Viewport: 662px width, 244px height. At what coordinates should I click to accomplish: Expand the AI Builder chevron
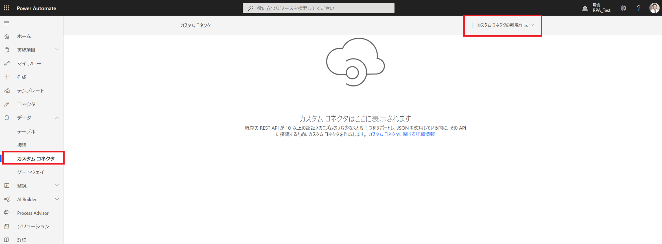[x=57, y=199]
